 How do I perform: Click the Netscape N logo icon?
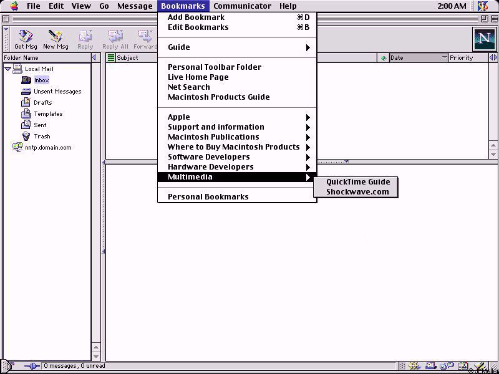coord(483,39)
